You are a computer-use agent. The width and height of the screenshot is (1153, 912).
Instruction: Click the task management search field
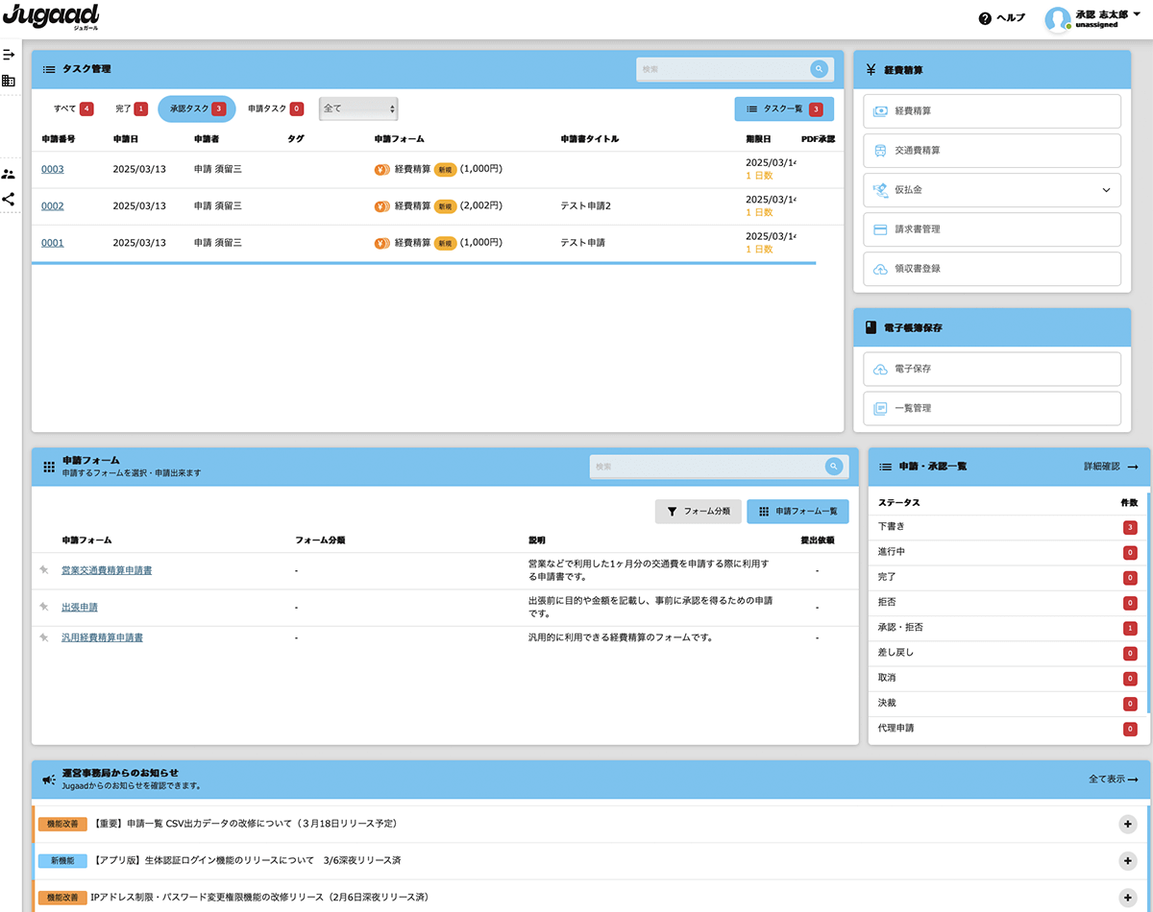(721, 69)
